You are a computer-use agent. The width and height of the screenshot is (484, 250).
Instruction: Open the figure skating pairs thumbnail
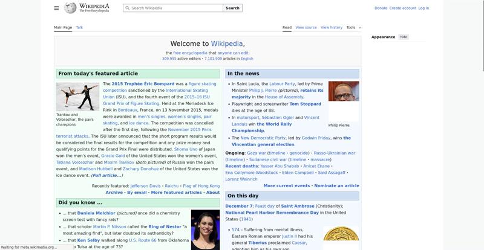[77, 97]
